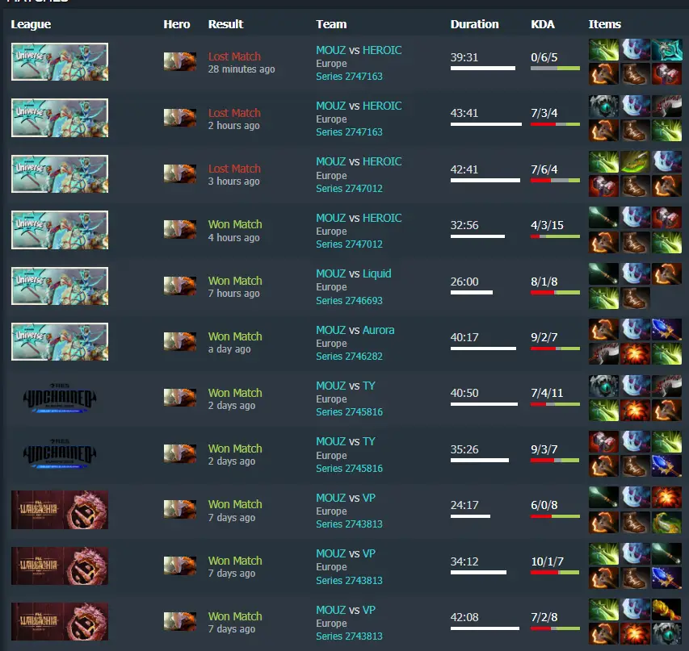Click the Won Match result from a day ago
This screenshot has height=651, width=689.
(x=235, y=336)
